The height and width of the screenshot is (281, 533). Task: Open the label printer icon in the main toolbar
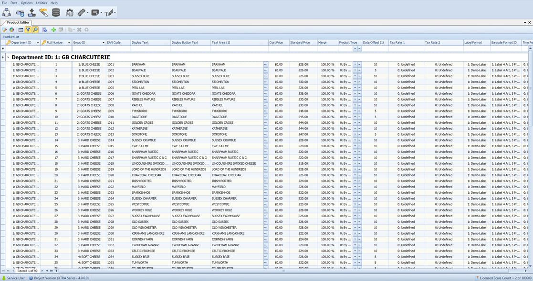pyautogui.click(x=94, y=13)
